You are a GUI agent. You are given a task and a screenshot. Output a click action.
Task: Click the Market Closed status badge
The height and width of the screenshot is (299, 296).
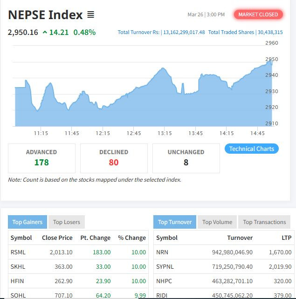click(x=258, y=14)
